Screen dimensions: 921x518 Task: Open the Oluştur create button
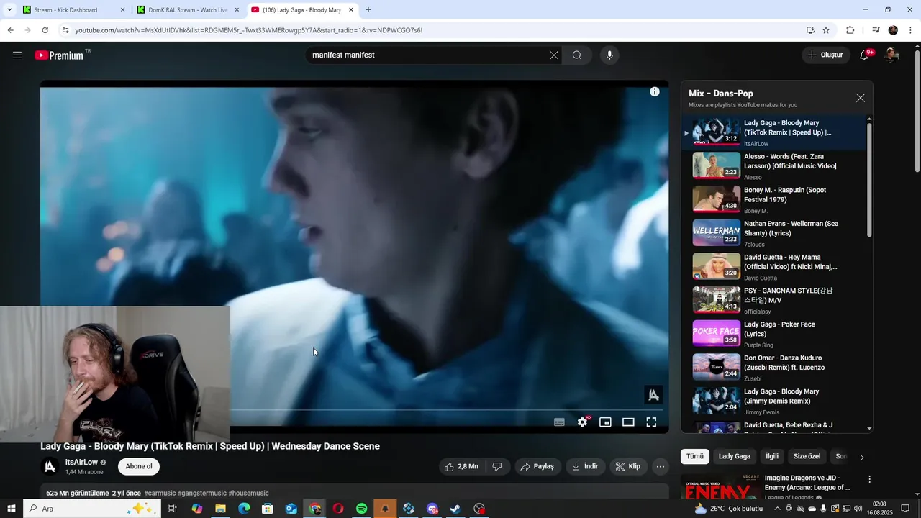tap(825, 55)
